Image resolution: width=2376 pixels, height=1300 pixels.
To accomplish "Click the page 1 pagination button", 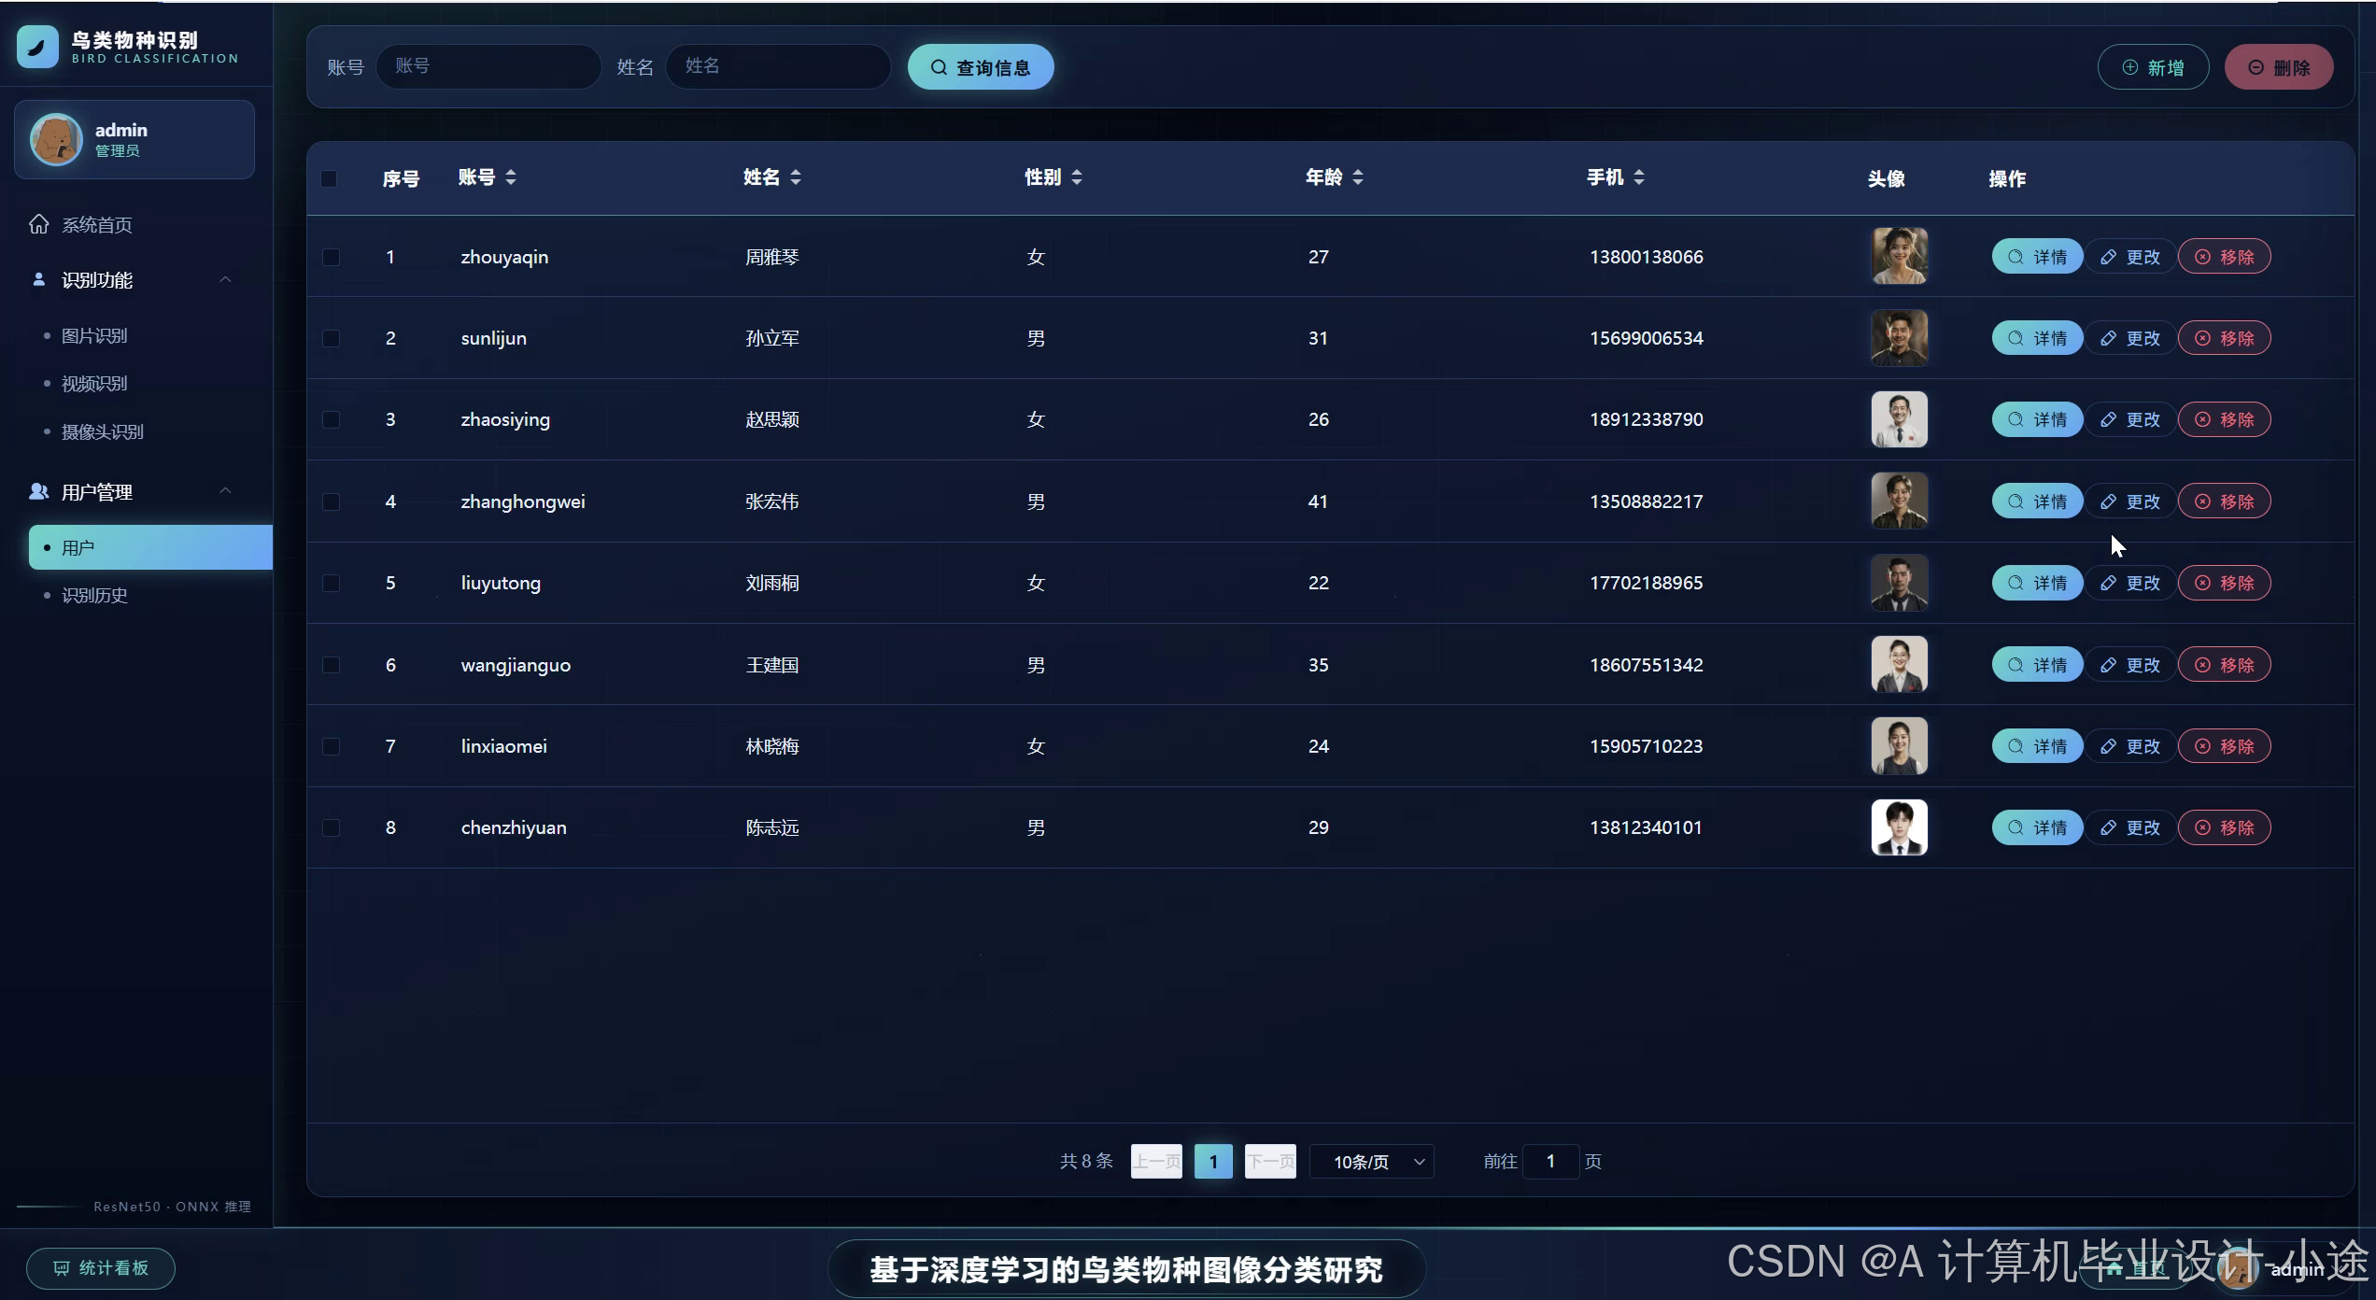I will click(x=1213, y=1162).
